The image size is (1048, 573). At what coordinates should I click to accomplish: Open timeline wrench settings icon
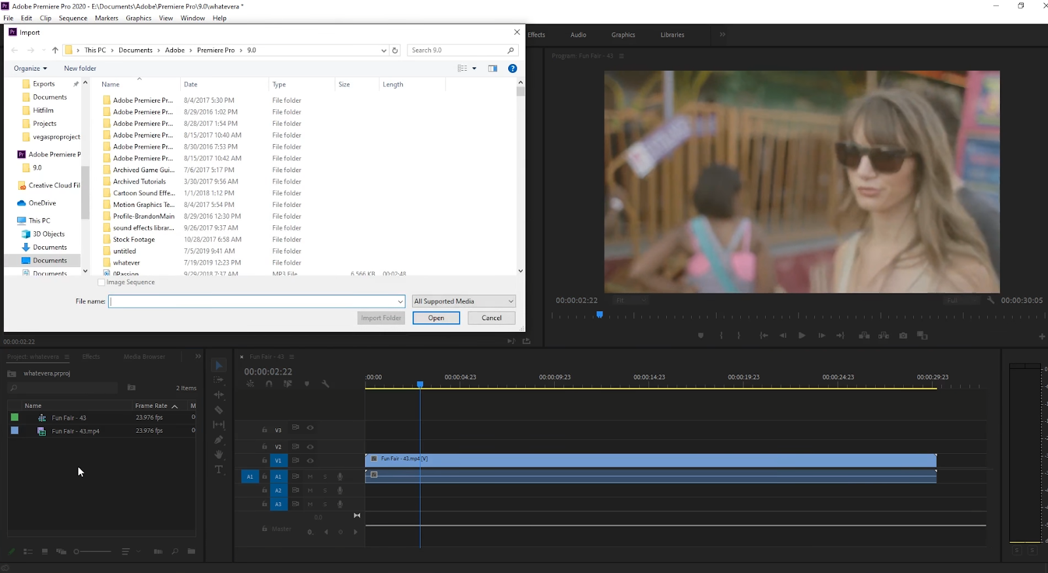click(x=326, y=384)
